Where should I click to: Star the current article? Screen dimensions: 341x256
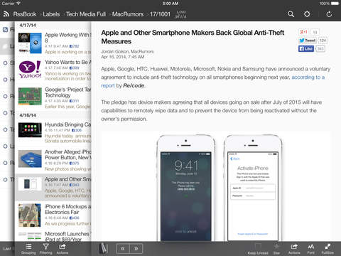[276, 249]
